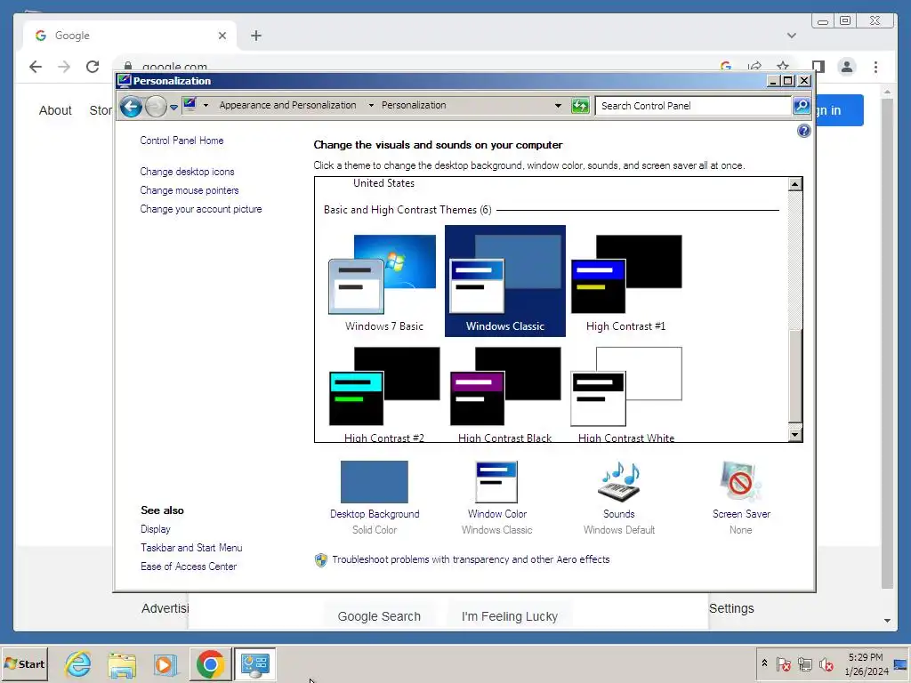The height and width of the screenshot is (683, 911).
Task: Open Chrome profile avatar icon
Action: coord(847,67)
